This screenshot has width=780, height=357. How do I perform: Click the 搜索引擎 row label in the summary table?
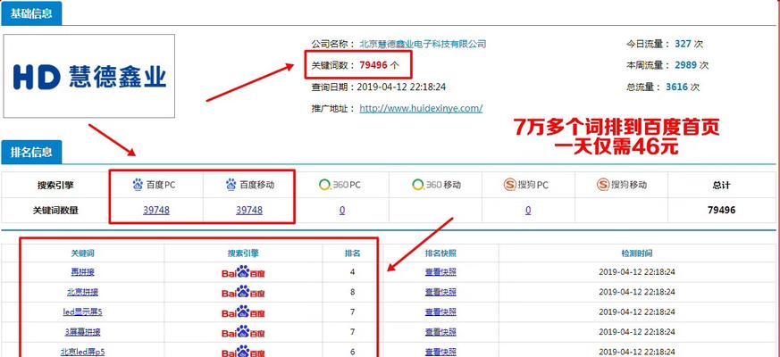tap(55, 185)
